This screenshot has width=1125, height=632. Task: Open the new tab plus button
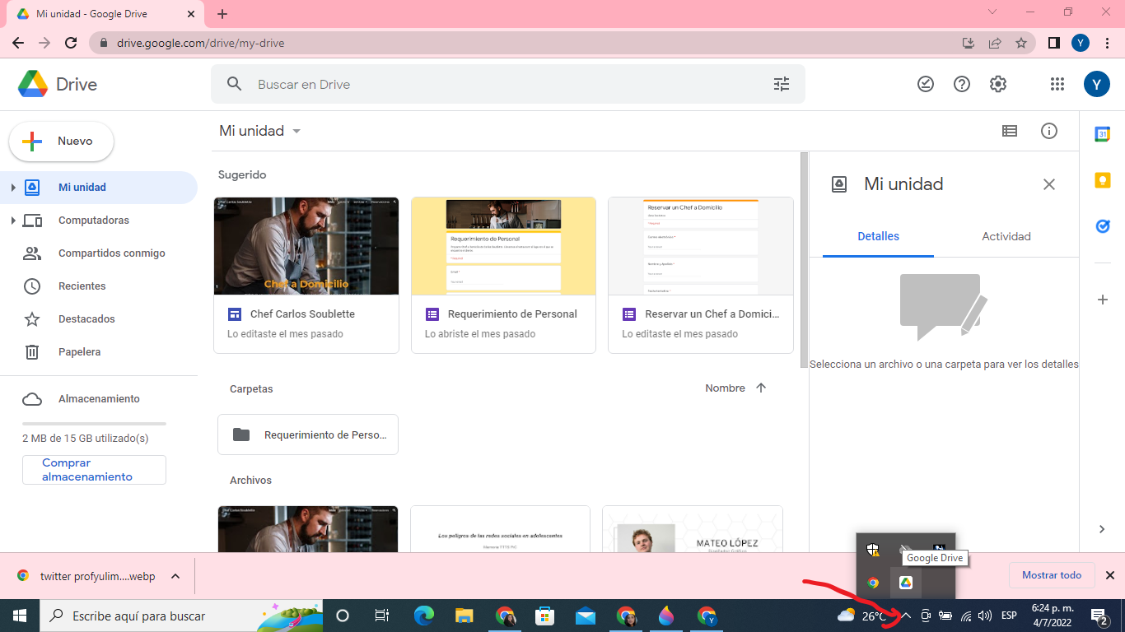[222, 13]
